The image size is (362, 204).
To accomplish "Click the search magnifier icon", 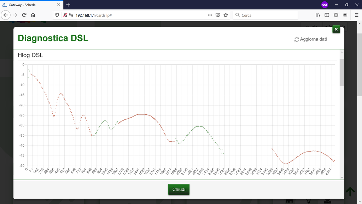I will coord(237,15).
